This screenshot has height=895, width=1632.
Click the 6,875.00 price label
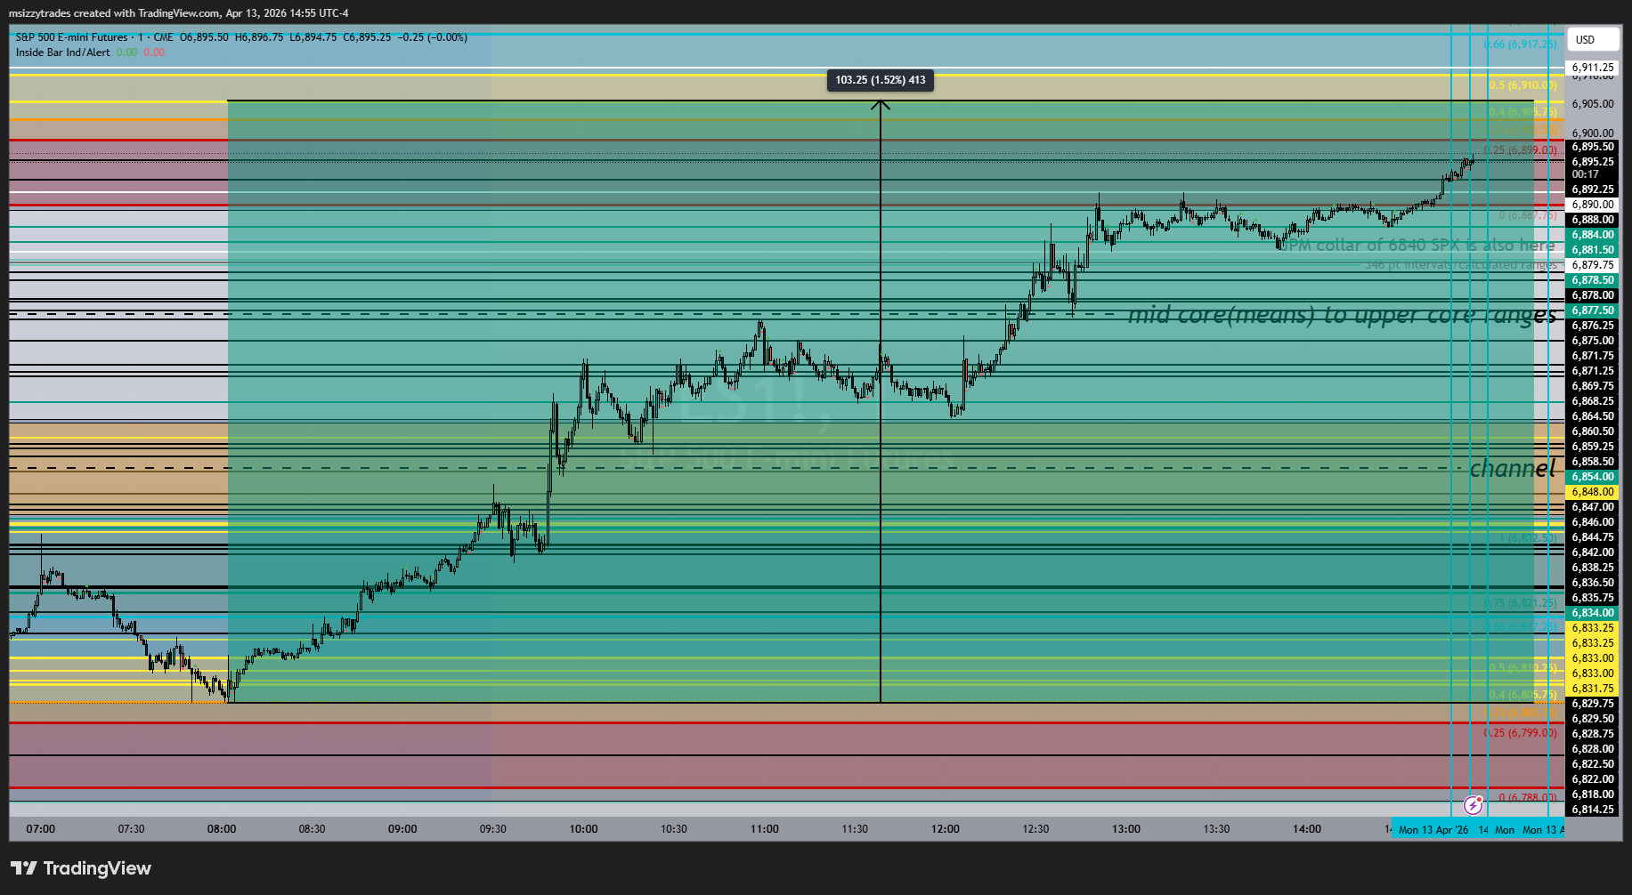(1592, 341)
